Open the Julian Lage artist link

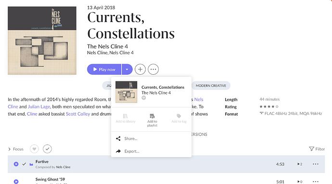[x=39, y=107]
